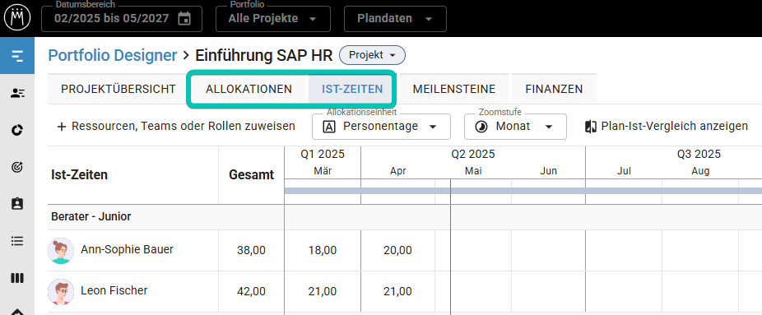Click Ann-Sophie Bauer's total 38,00
Screen dimensions: 762x315
point(251,251)
